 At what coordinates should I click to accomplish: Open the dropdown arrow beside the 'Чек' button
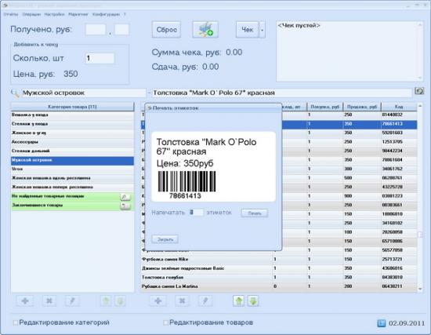click(x=262, y=30)
